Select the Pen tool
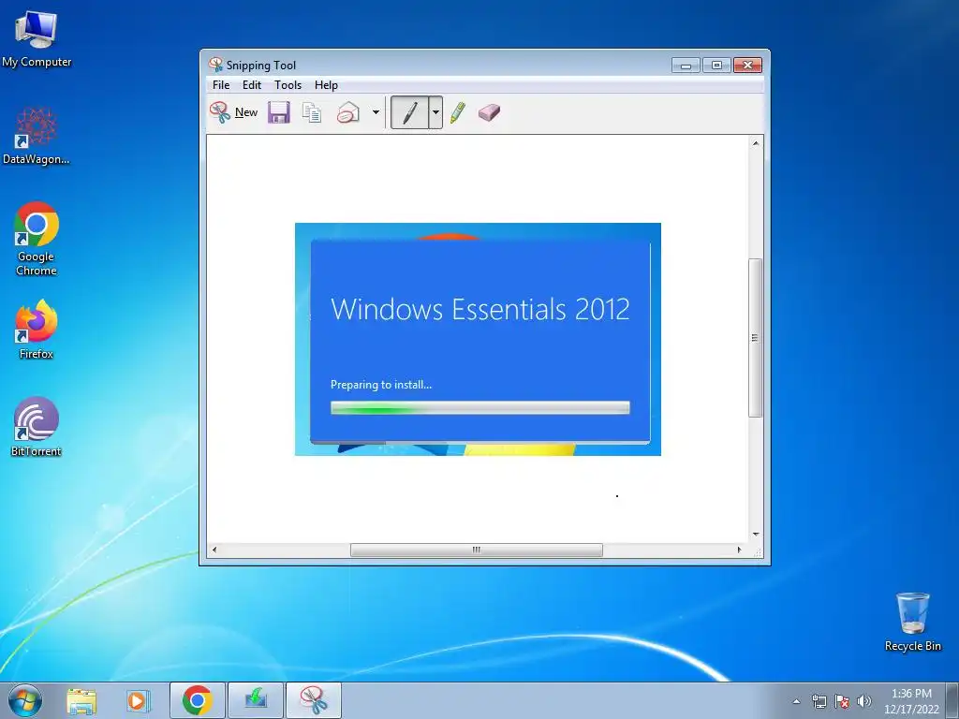The width and height of the screenshot is (959, 719). [x=410, y=112]
